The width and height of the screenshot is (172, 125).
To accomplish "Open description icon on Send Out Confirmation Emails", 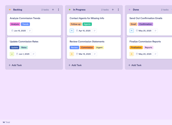I will pyautogui.click(x=155, y=31).
